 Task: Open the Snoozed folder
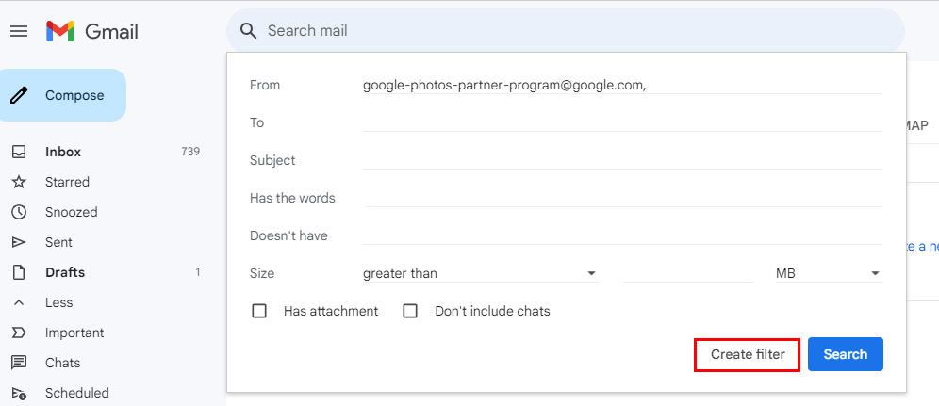(x=71, y=212)
